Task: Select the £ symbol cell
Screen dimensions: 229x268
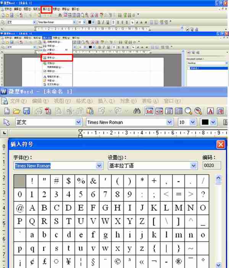Action: point(44,262)
